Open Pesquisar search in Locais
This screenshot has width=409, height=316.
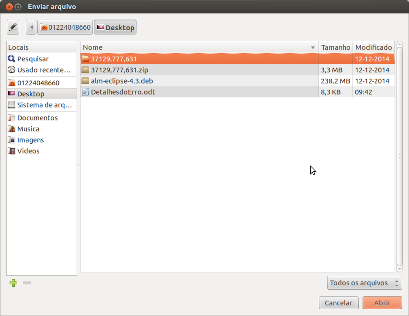[42, 59]
